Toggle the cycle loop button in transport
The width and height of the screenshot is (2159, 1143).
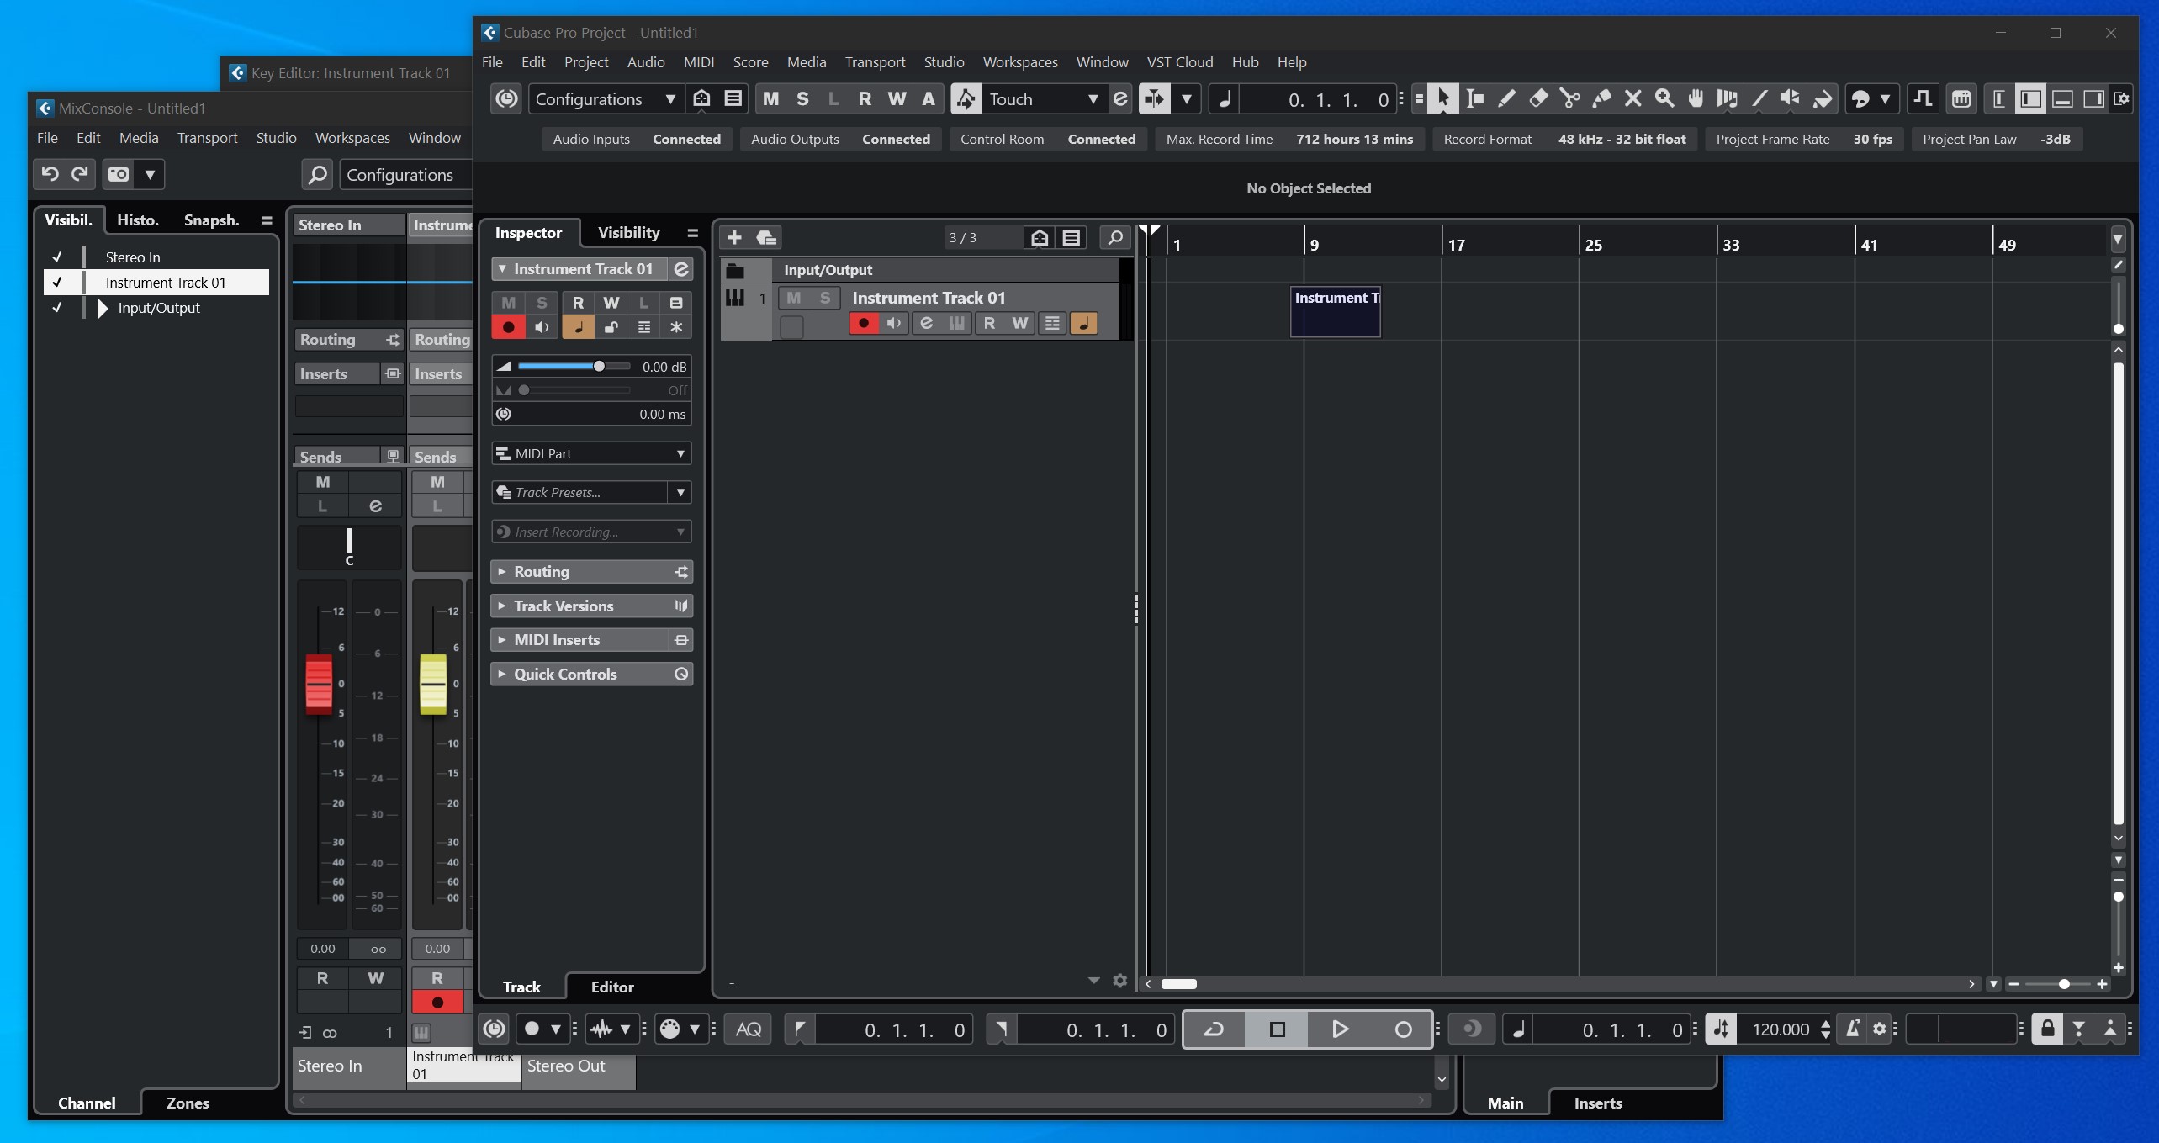pos(1214,1029)
